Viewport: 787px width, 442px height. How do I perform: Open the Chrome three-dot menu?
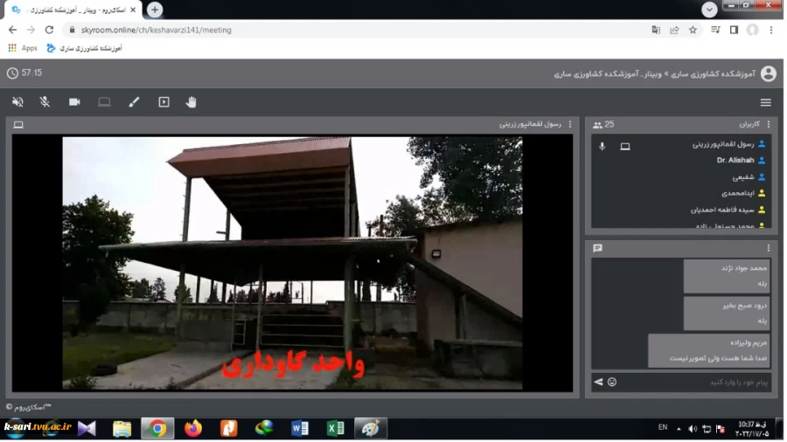tap(771, 30)
